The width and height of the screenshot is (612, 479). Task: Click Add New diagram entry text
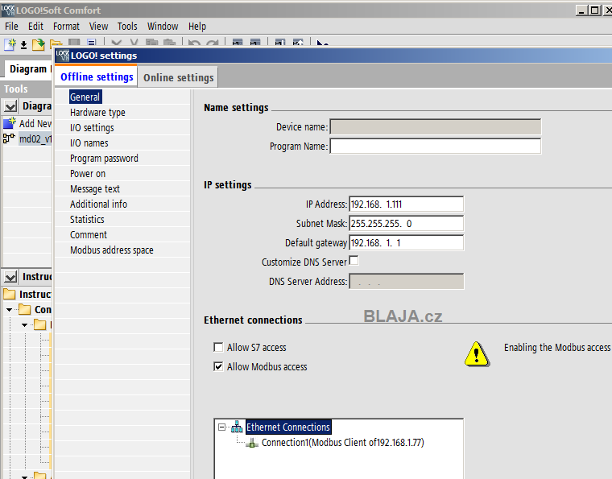pyautogui.click(x=35, y=123)
